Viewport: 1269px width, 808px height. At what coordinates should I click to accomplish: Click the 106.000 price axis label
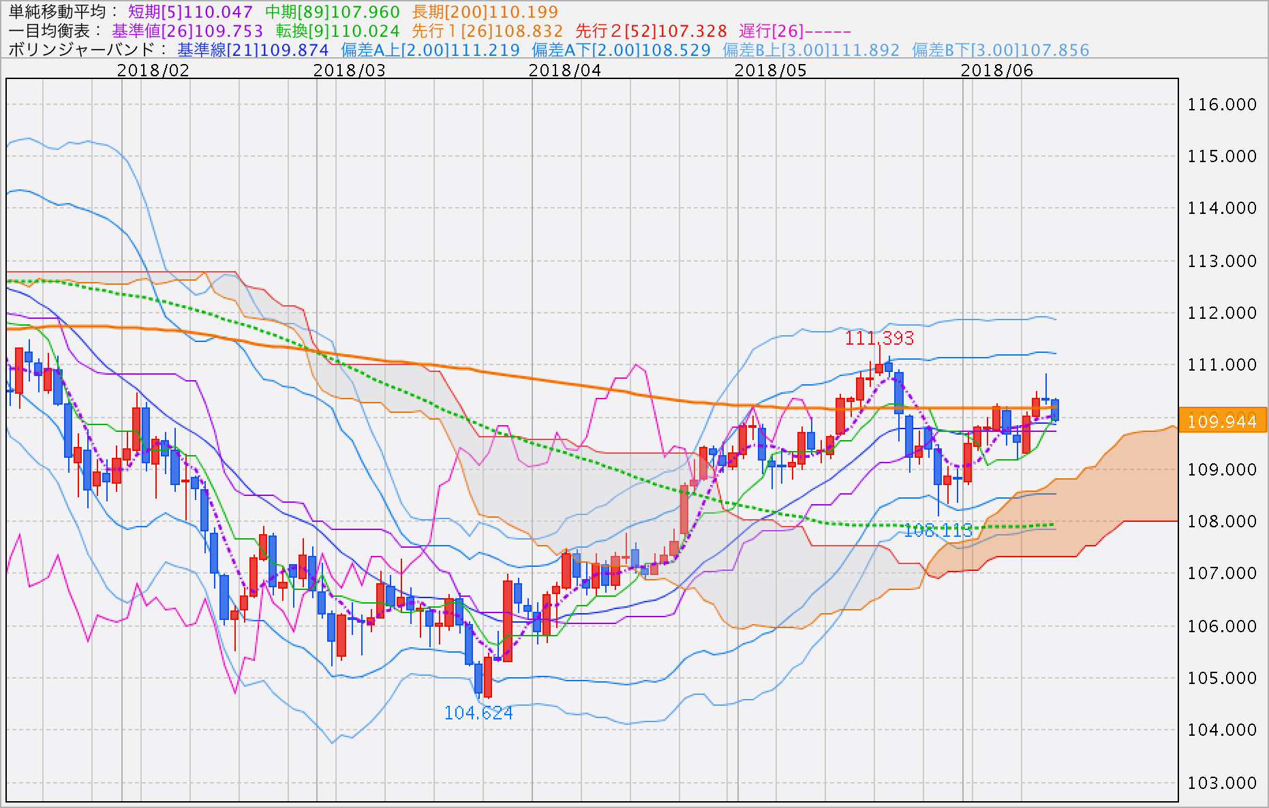pyautogui.click(x=1222, y=626)
